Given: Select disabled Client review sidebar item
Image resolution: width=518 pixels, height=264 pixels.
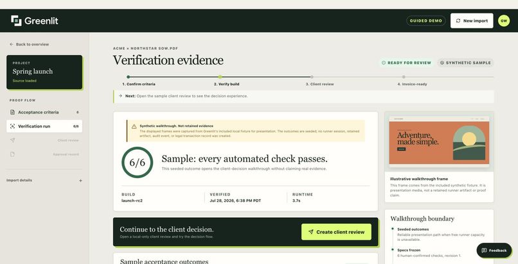Looking at the screenshot, I should 44,140.
